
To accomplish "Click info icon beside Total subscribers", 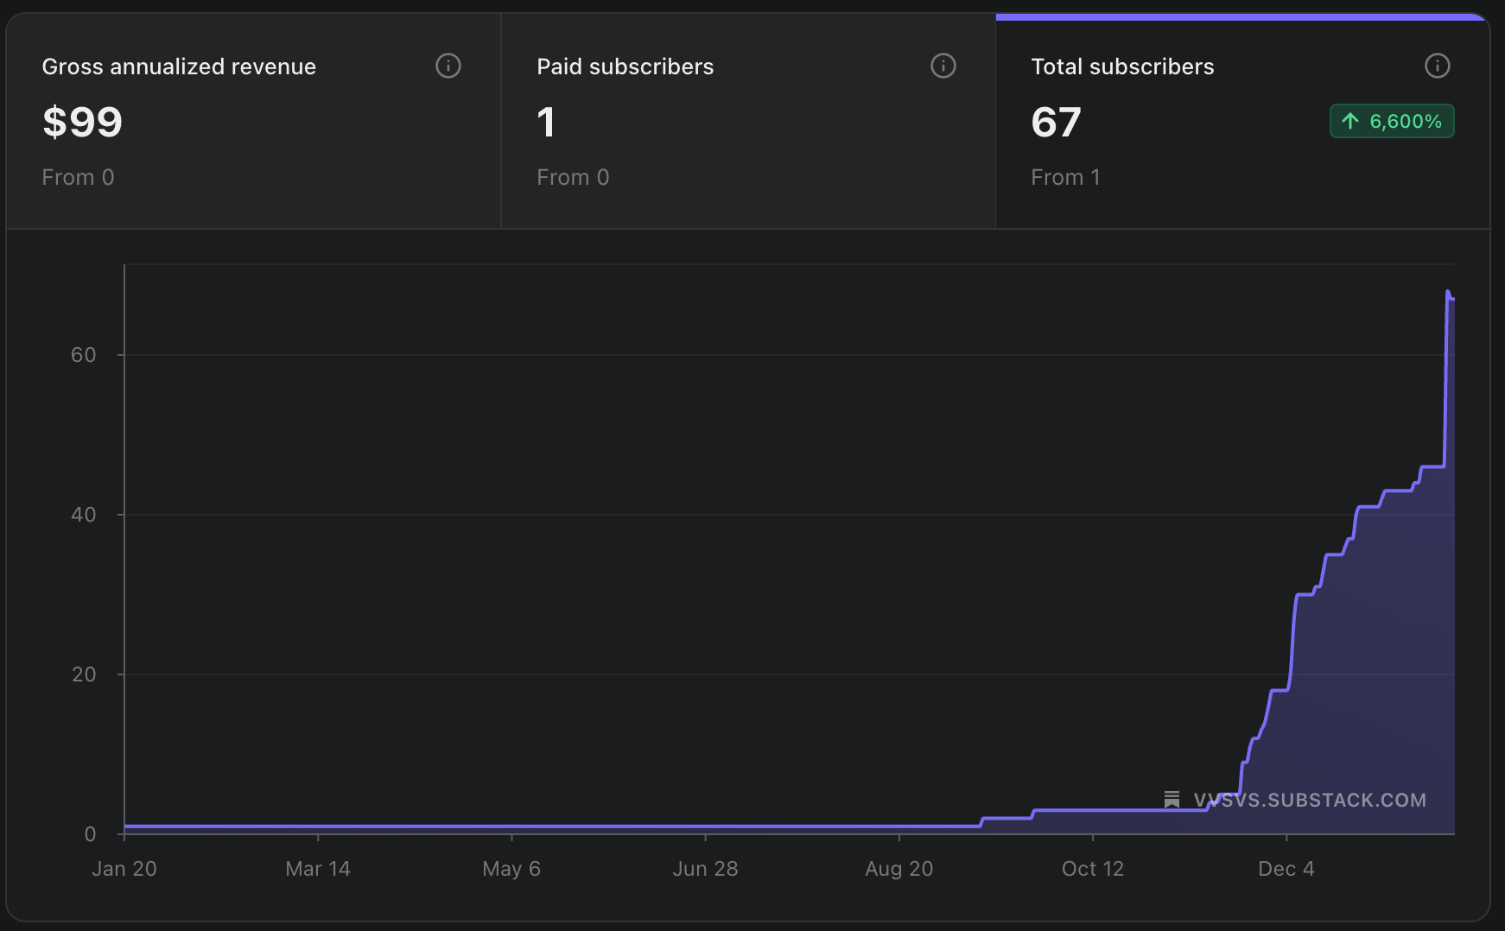I will 1437,66.
